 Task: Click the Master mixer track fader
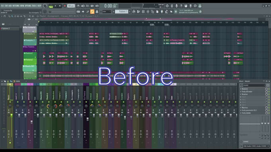pyautogui.click(x=12, y=115)
